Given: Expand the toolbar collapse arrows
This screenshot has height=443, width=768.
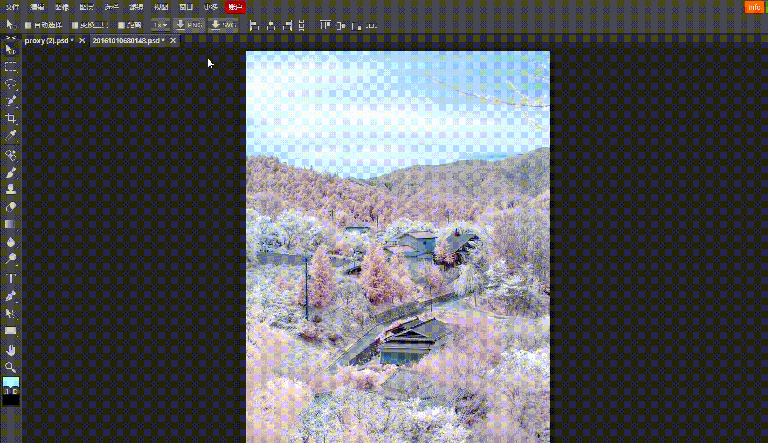Looking at the screenshot, I should [11, 37].
